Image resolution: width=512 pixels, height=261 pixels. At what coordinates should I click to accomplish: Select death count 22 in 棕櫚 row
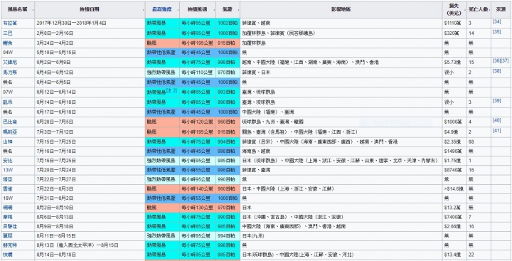click(x=471, y=255)
